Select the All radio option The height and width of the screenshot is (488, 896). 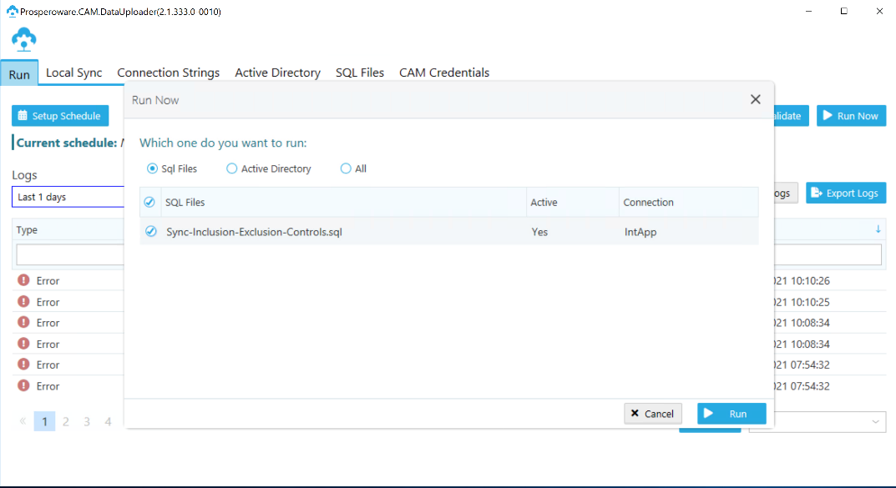346,169
